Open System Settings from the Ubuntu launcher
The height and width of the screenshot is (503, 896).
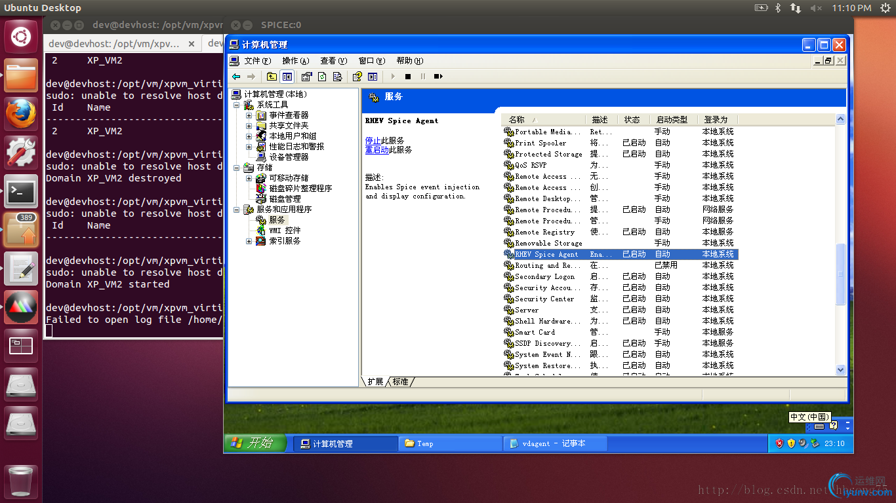pos(21,153)
